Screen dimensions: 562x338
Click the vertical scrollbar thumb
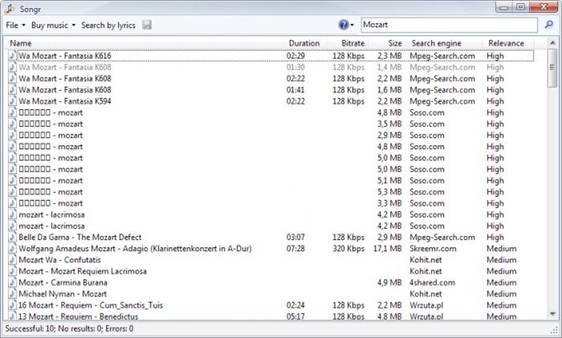coord(552,67)
